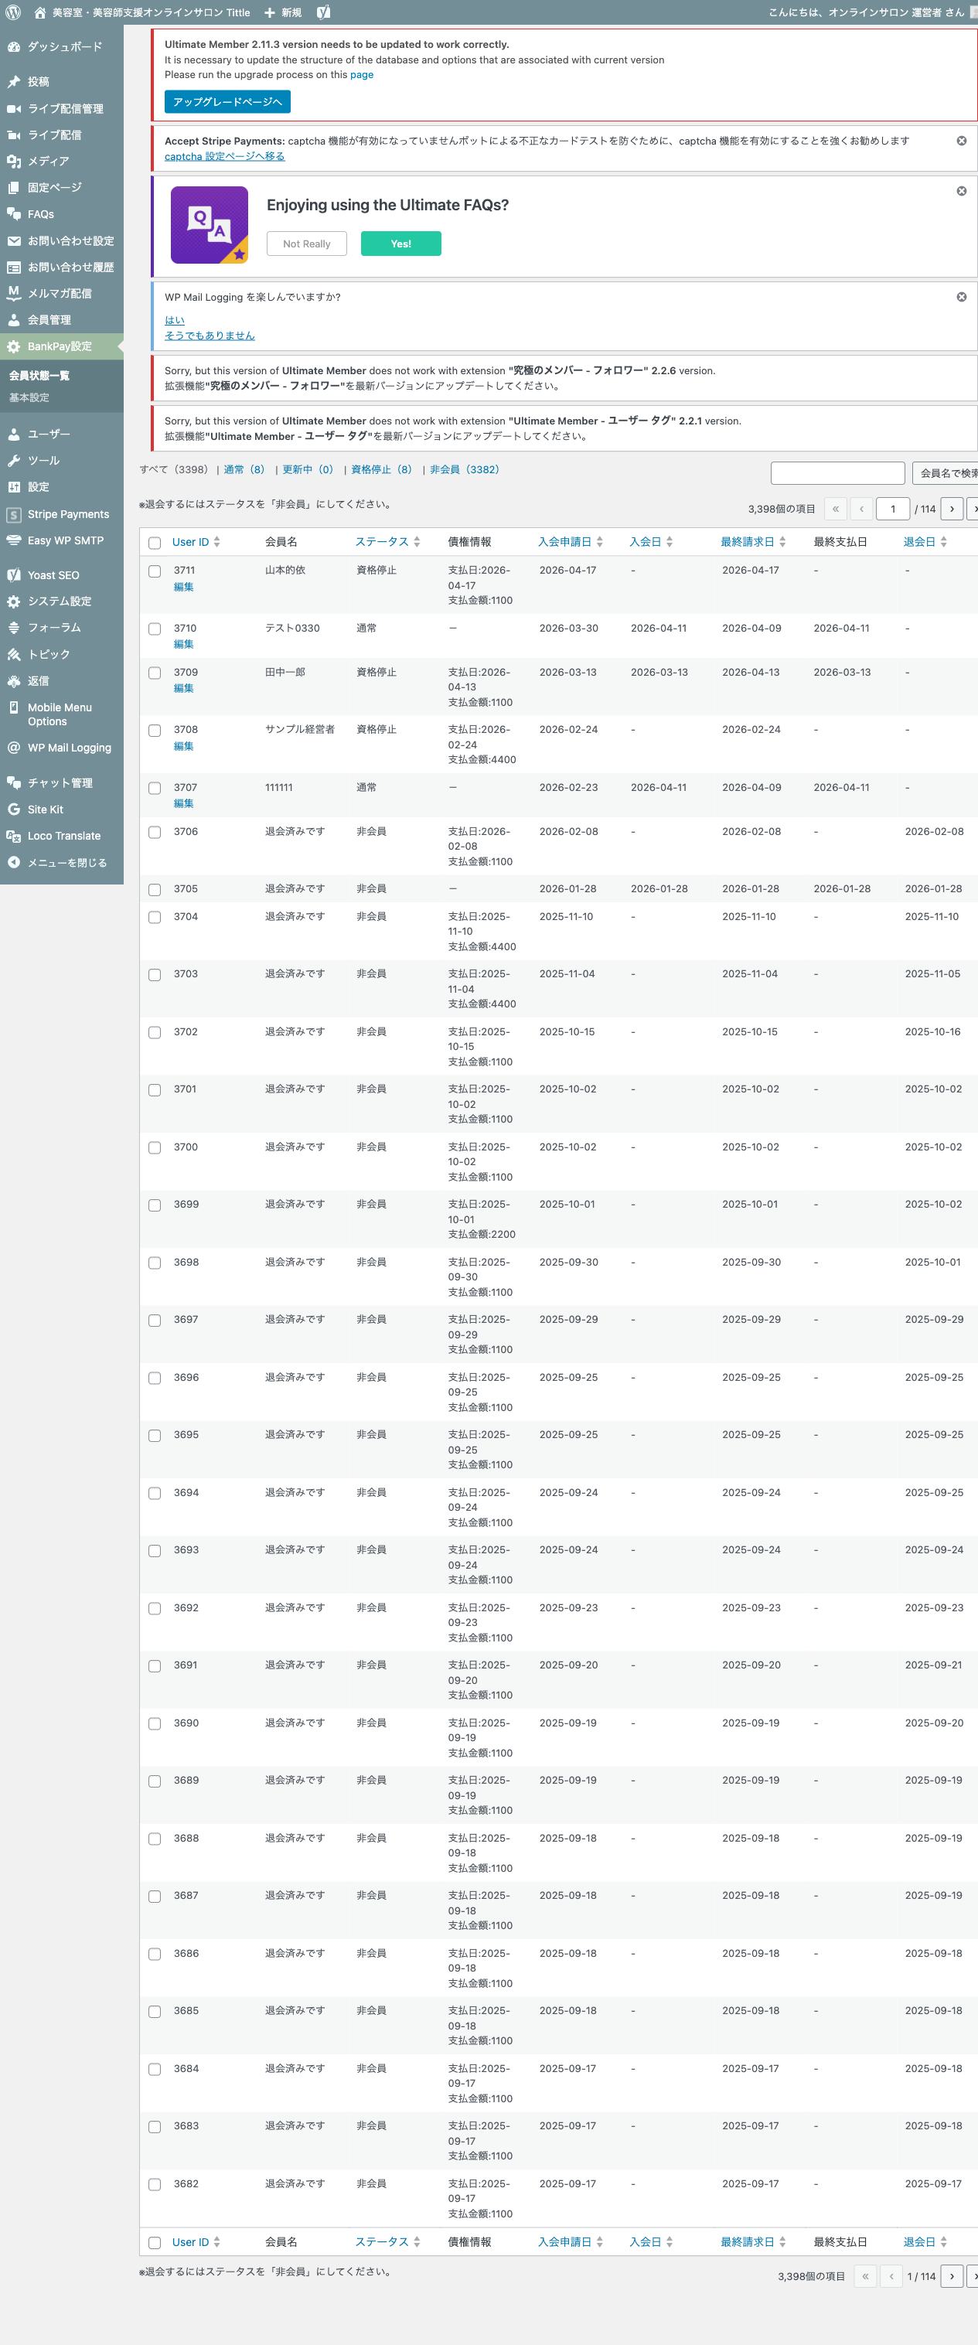The image size is (978, 2345).
Task: Select the checkbox for user 3706
Action: (155, 832)
